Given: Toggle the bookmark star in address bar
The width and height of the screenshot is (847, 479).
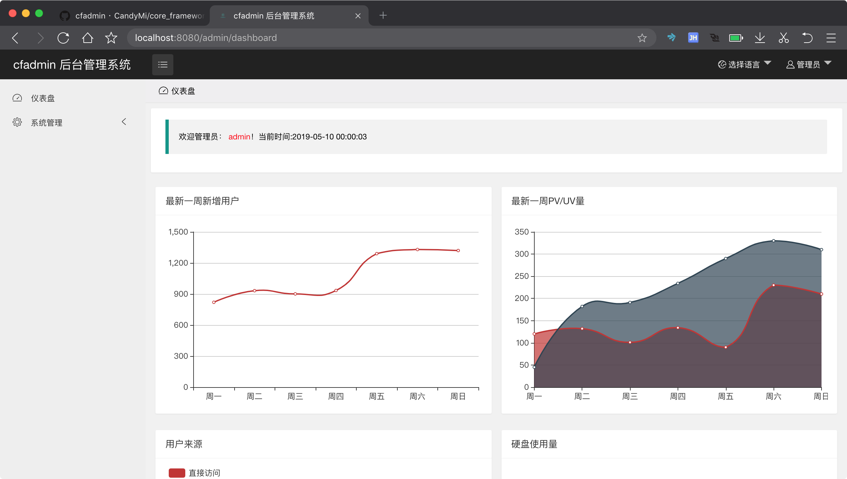Looking at the screenshot, I should click(x=642, y=38).
